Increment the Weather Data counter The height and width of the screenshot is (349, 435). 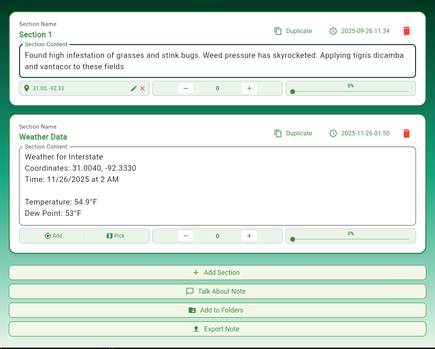(x=249, y=236)
